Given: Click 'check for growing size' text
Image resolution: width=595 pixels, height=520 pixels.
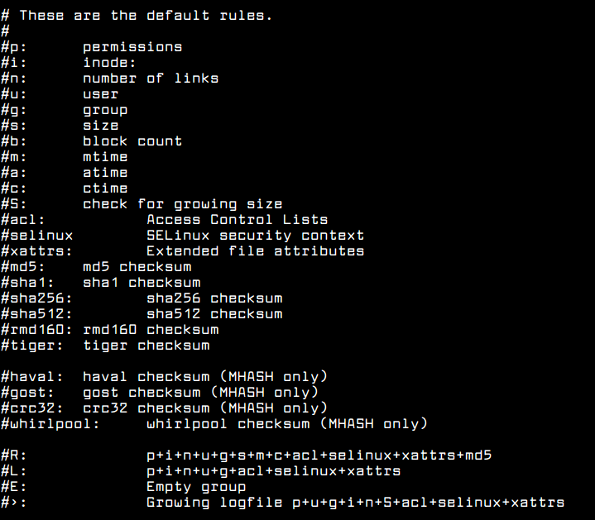Looking at the screenshot, I should point(182,204).
